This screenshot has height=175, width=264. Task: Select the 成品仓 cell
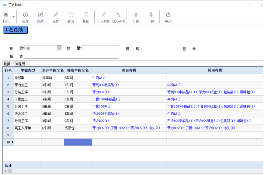[x=78, y=128]
